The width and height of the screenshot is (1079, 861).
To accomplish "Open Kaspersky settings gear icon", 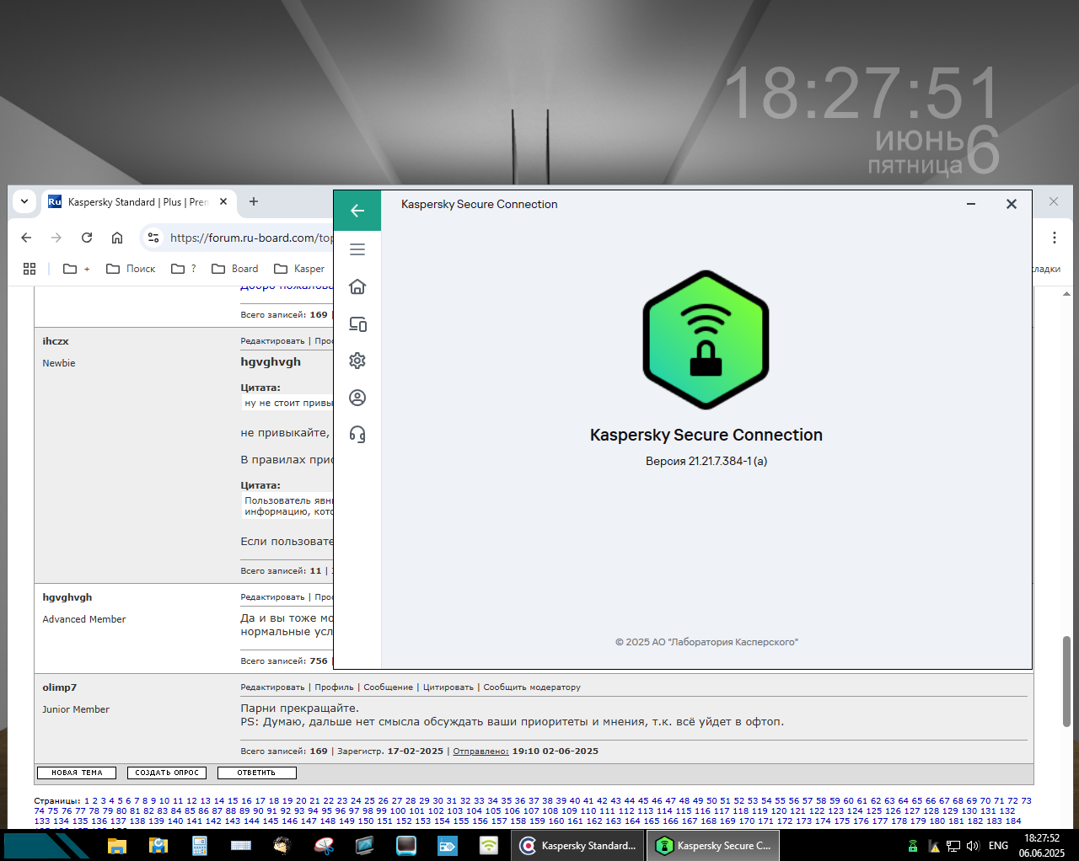I will pos(357,361).
